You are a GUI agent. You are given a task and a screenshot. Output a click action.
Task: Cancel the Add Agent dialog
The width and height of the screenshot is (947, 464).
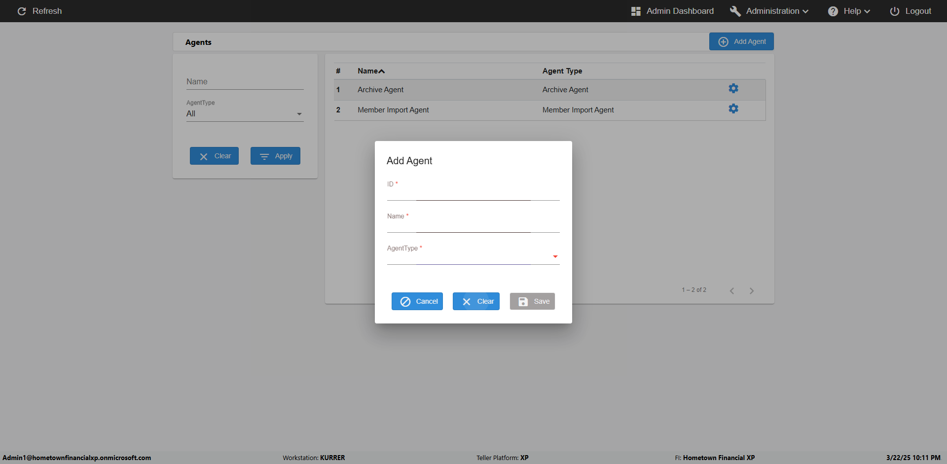[x=417, y=301]
